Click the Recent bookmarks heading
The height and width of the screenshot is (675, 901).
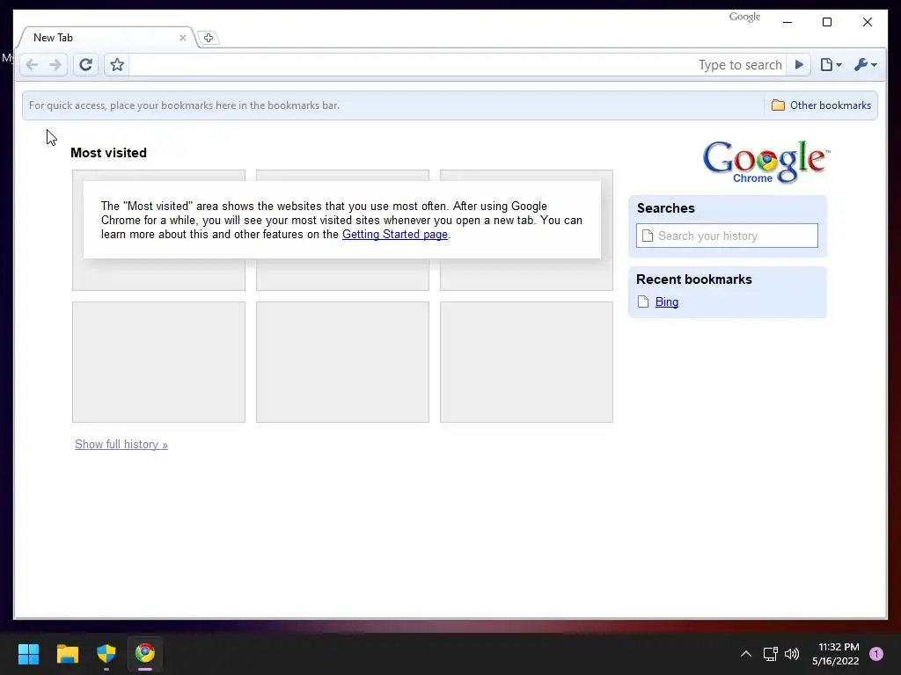(x=693, y=279)
